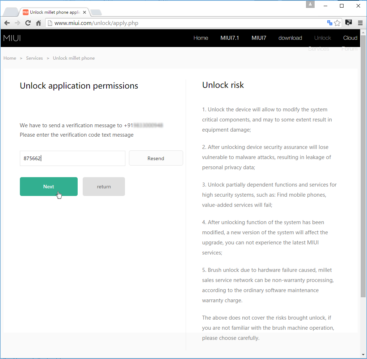Click the Home breadcrumb link

point(10,58)
